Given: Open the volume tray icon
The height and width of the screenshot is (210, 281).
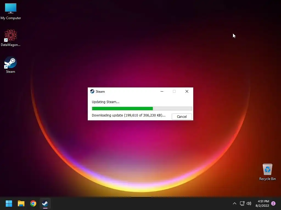Looking at the screenshot, I should 249,203.
